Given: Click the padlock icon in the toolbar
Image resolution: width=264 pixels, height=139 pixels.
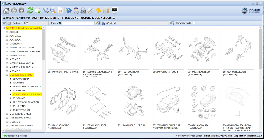Looking at the screenshot, I should 83,11.
